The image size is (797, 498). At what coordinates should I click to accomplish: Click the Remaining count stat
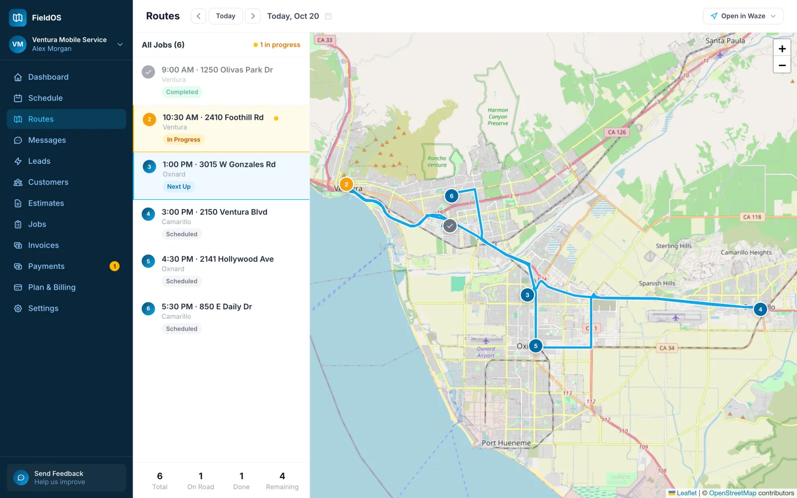(x=282, y=481)
